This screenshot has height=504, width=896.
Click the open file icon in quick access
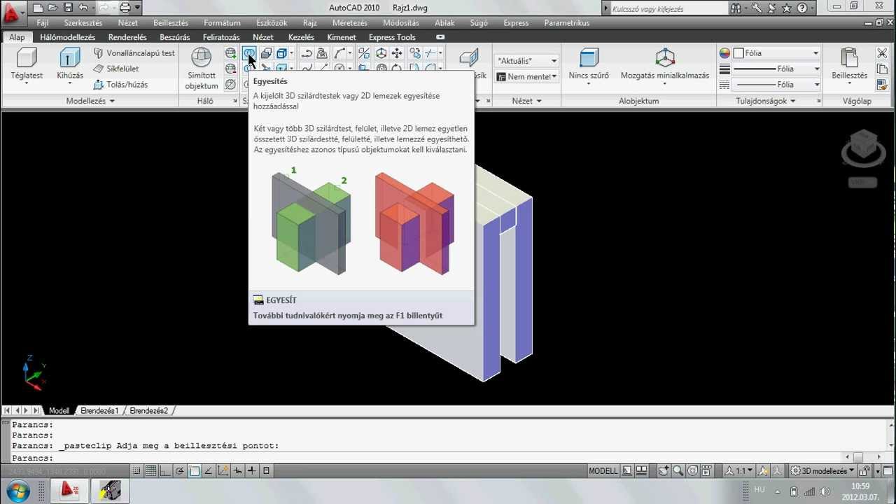click(x=52, y=8)
